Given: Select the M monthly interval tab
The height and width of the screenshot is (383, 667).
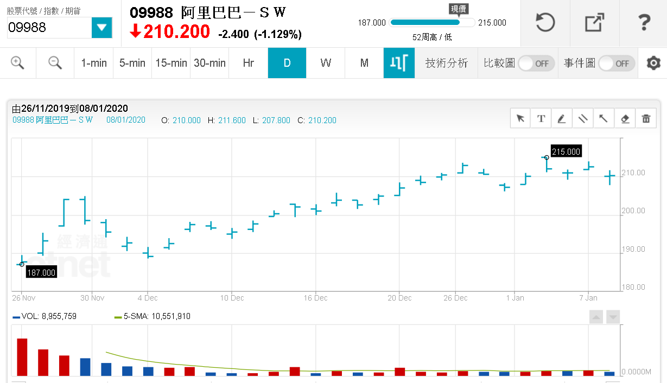Looking at the screenshot, I should point(364,63).
